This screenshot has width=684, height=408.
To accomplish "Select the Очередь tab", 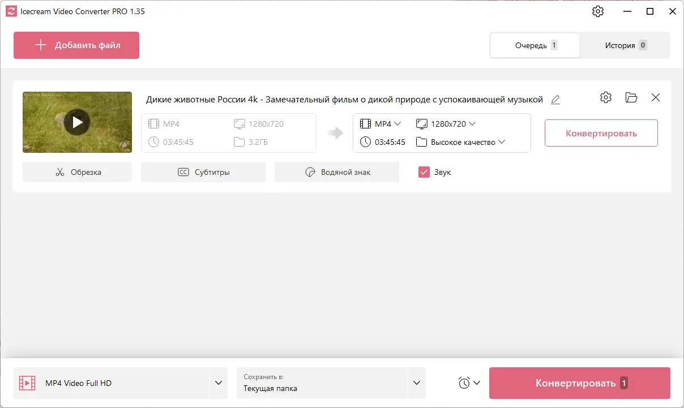I will (x=535, y=45).
